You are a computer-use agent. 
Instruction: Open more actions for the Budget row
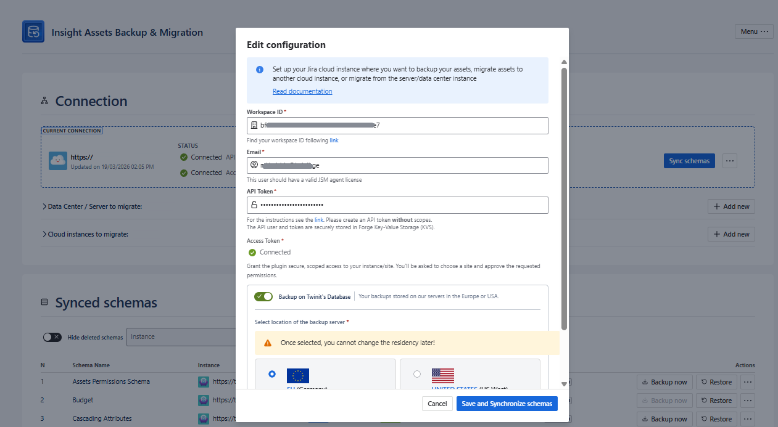click(748, 401)
